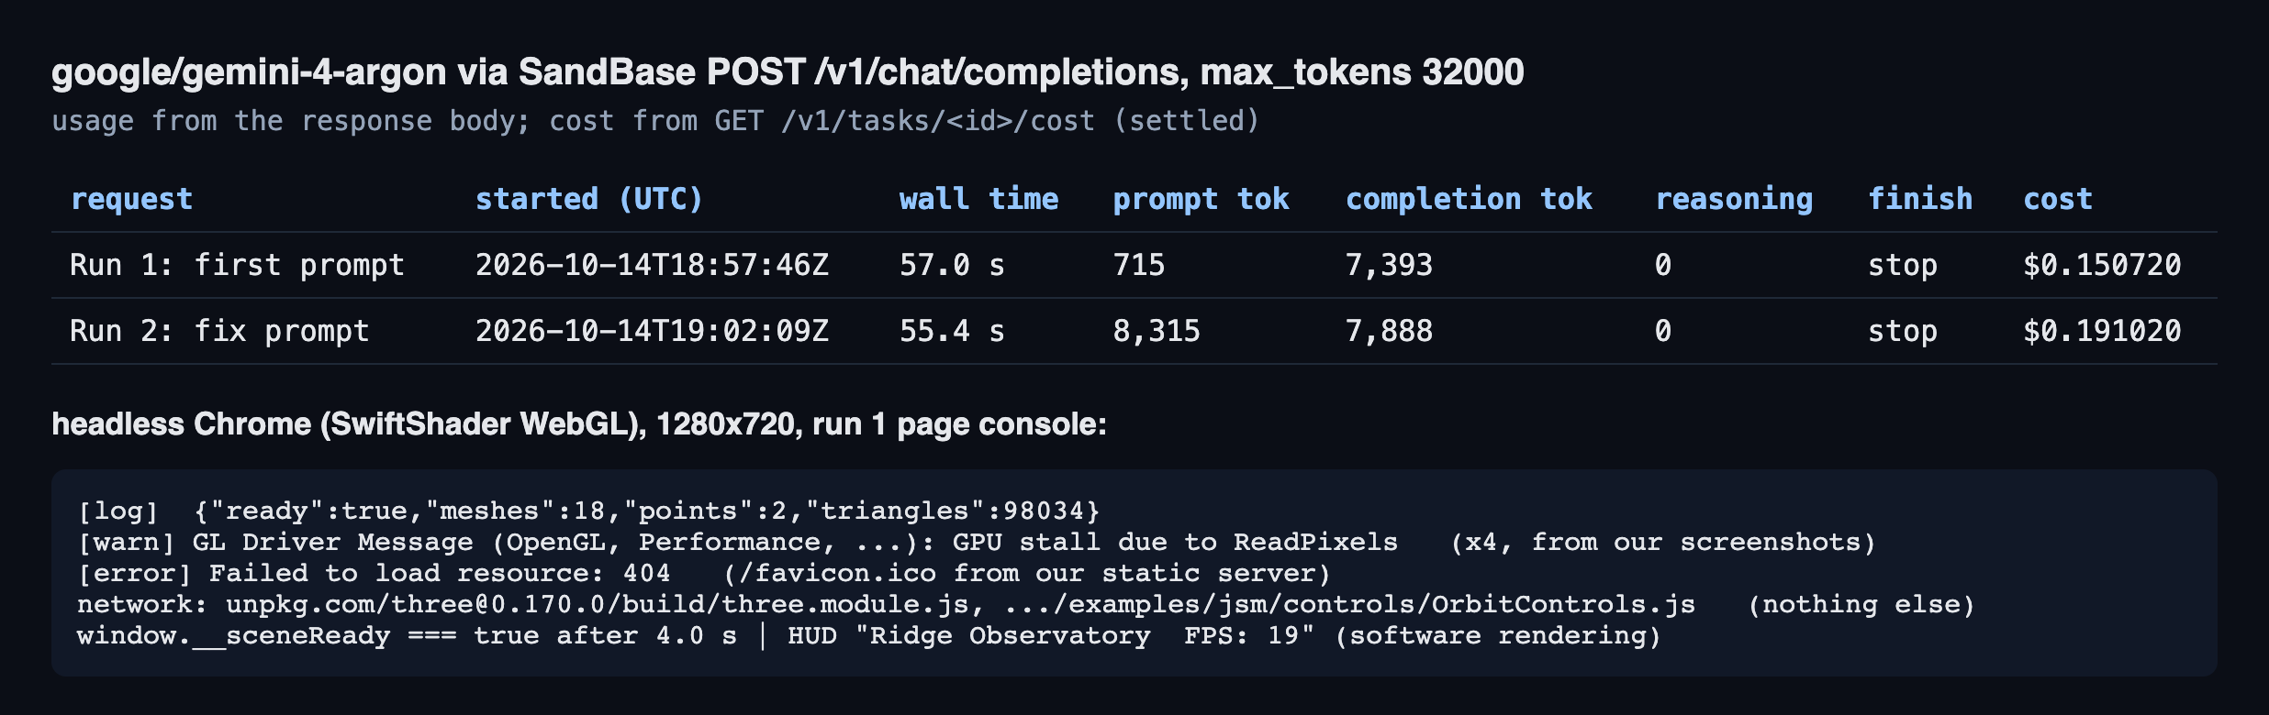Screen dimensions: 2269x715
Task: Click the [error] "Failed to load resource: 404" line
Action: [704, 573]
